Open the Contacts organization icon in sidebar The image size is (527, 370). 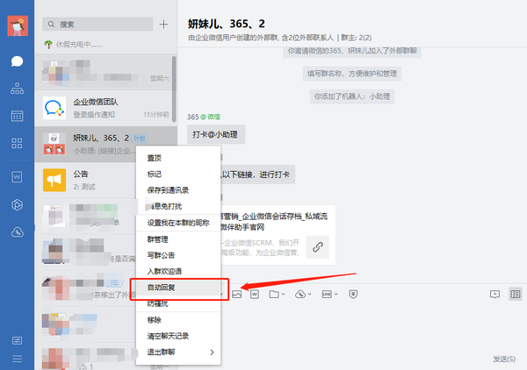click(18, 89)
